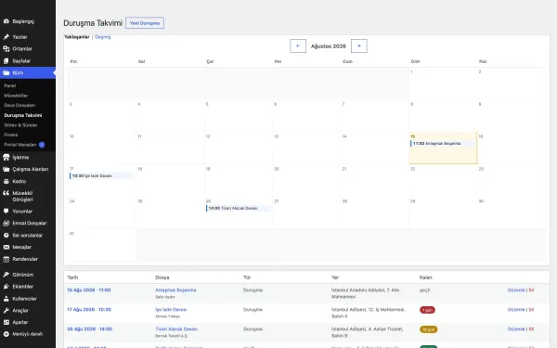
Task: Click Sil for the İşe İade Davası row
Action: tap(531, 310)
